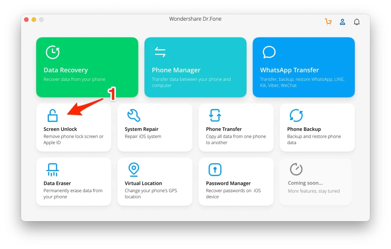This screenshot has width=391, height=249.
Task: Click the Phone Transfer icon
Action: 215,116
